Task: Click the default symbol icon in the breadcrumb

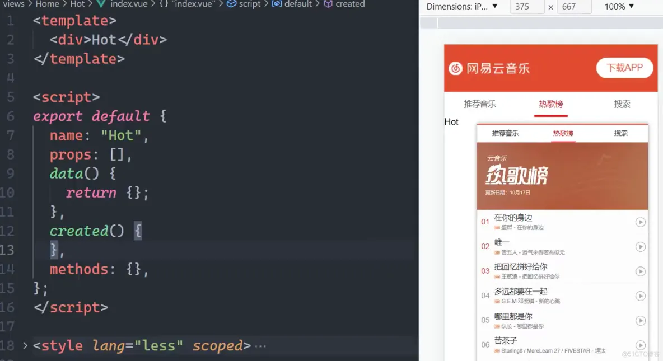Action: click(x=276, y=4)
